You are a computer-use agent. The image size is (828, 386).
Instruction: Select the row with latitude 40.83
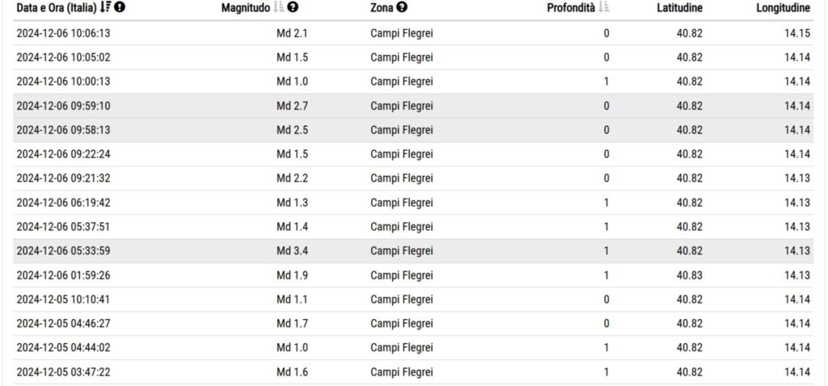pyautogui.click(x=413, y=275)
